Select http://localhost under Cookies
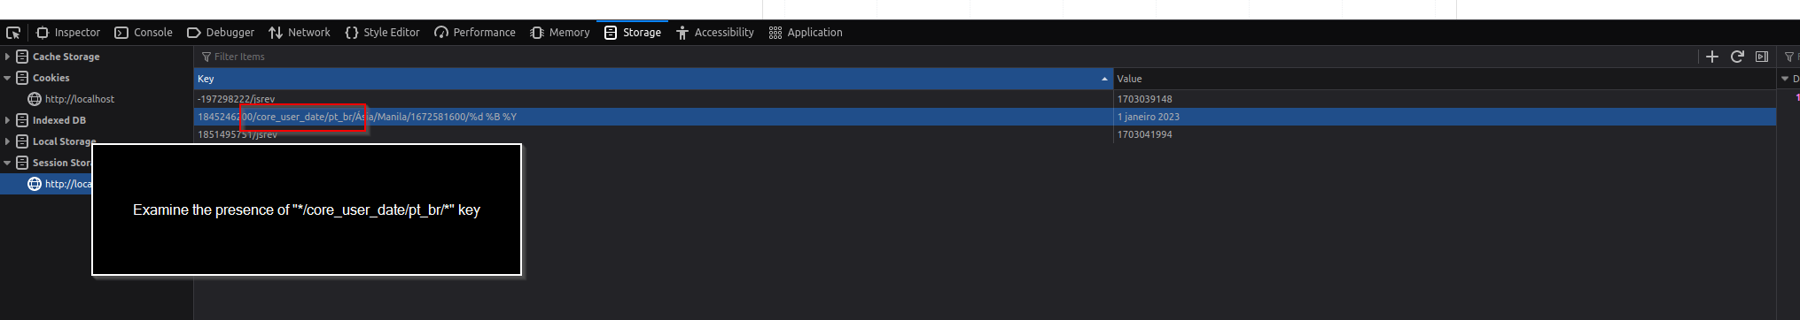The image size is (1800, 320). pyautogui.click(x=80, y=99)
